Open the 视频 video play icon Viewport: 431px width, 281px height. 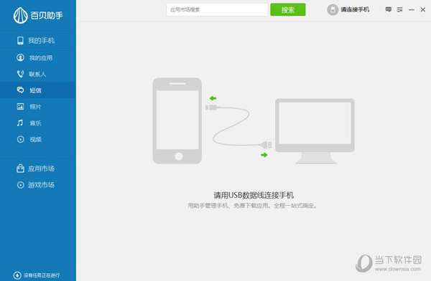[x=20, y=139]
